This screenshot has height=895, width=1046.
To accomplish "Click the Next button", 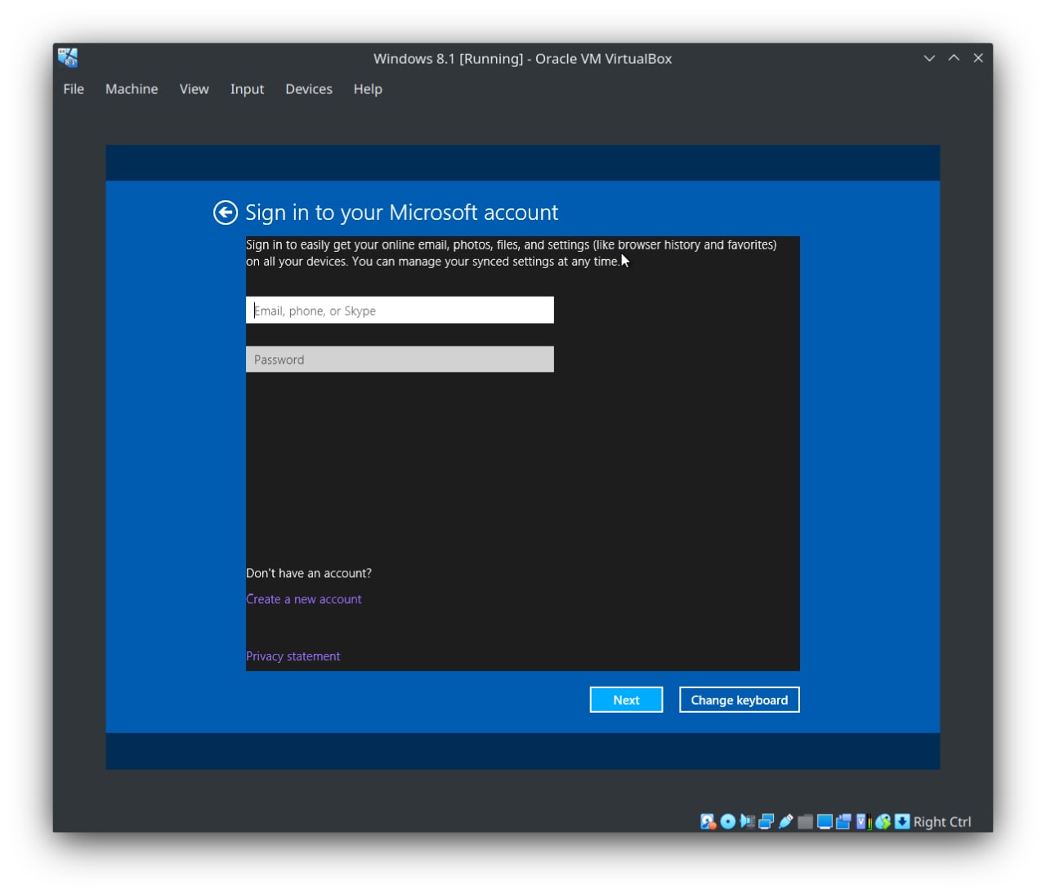I will [x=626, y=700].
